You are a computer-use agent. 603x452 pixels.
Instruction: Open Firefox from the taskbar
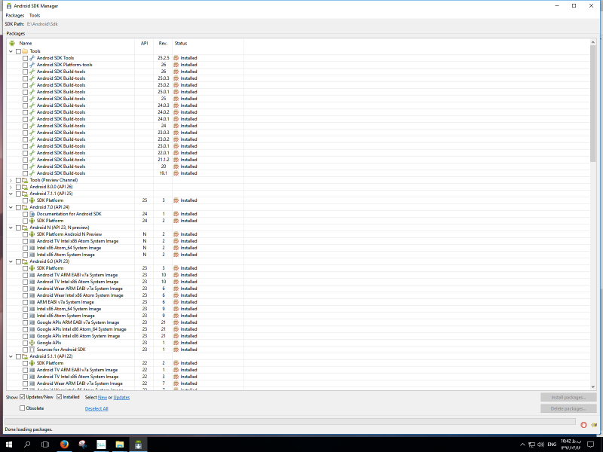point(64,444)
